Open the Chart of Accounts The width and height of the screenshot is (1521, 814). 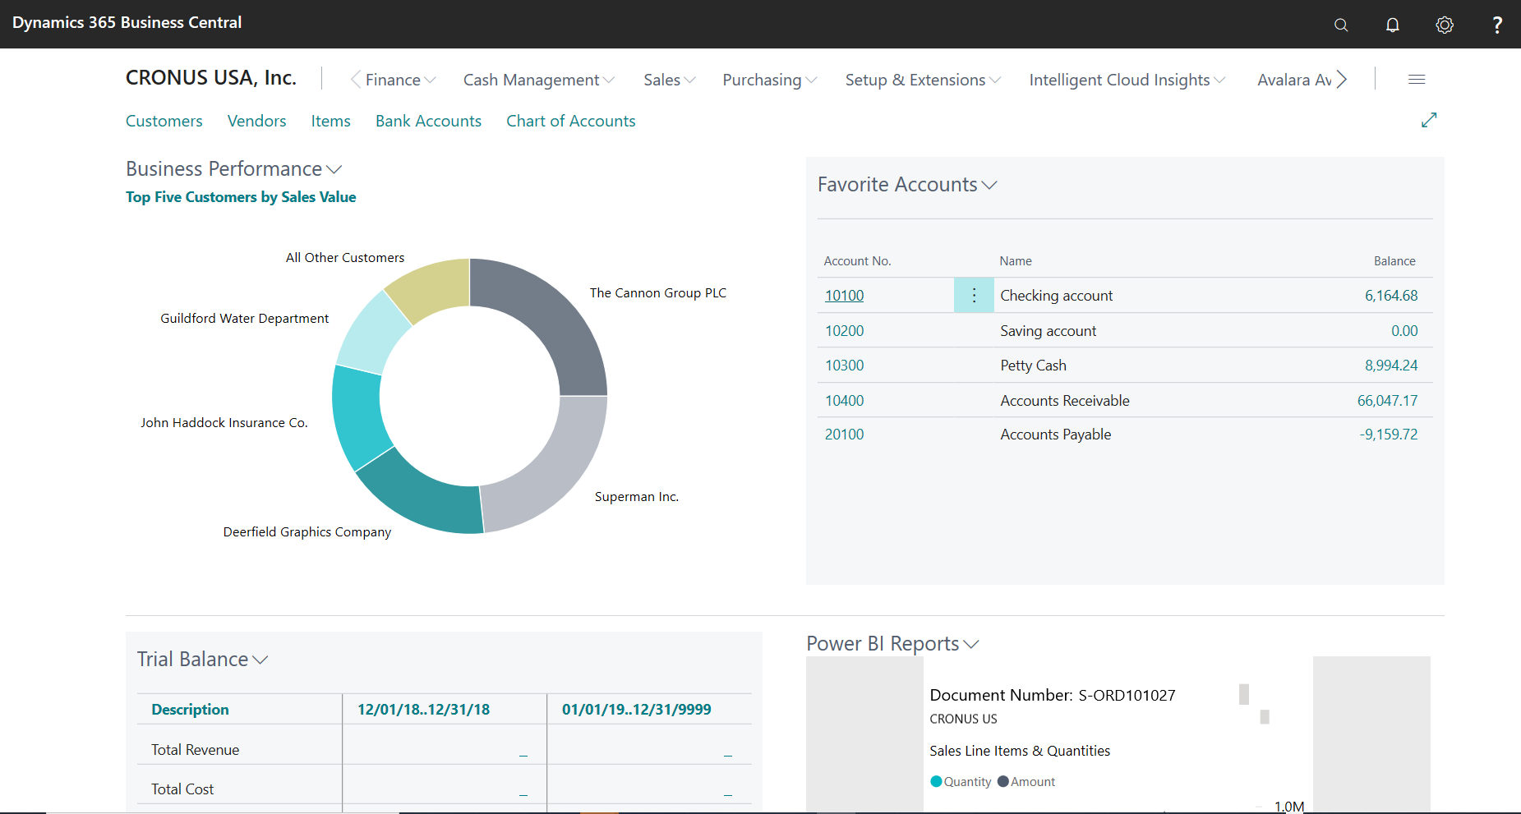pos(571,121)
